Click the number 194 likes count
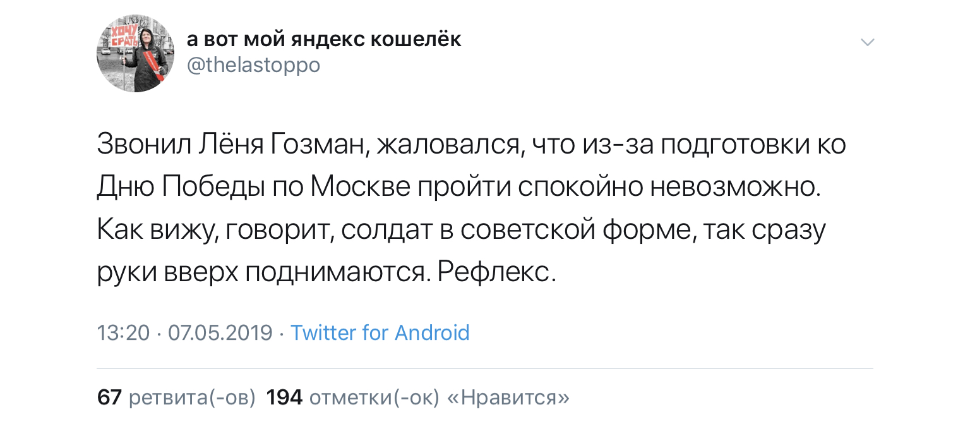970x424 pixels. (x=285, y=397)
